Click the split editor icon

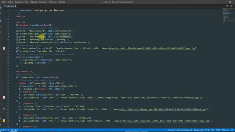point(231,6)
